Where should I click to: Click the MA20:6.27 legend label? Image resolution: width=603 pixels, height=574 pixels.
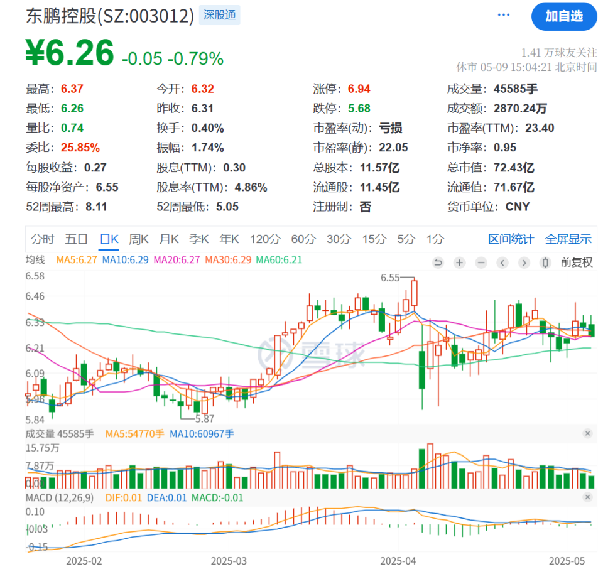(x=177, y=260)
